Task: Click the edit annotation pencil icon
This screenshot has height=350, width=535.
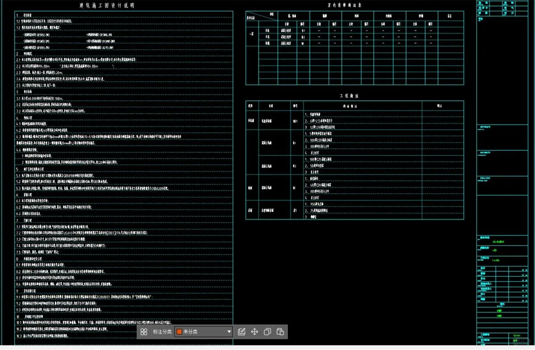Action: pyautogui.click(x=241, y=332)
